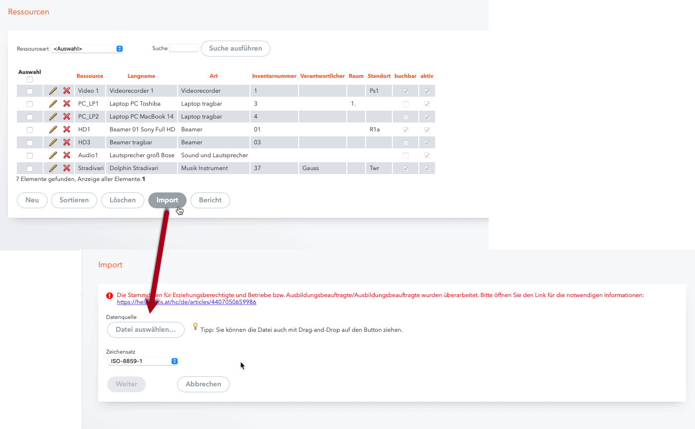Tick the selection checkbox for the Stradivari row

pyautogui.click(x=30, y=169)
